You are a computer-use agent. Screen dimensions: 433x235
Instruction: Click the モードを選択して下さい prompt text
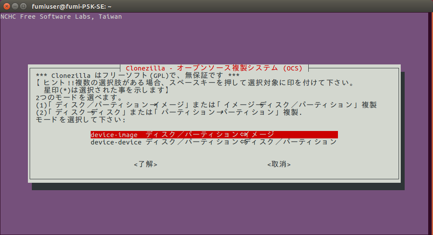click(81, 119)
